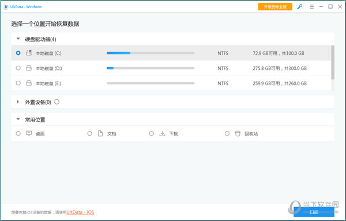Click the NTFS label in D: row
This screenshot has height=221, width=346.
coord(223,68)
